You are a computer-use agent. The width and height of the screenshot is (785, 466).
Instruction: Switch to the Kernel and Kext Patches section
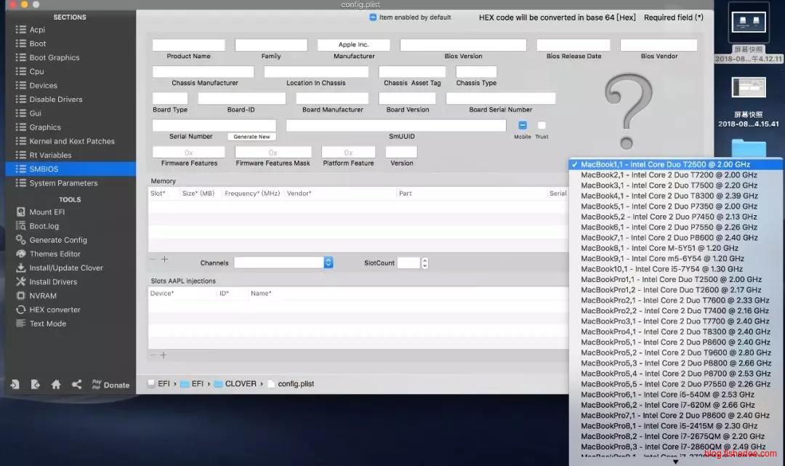coord(71,141)
